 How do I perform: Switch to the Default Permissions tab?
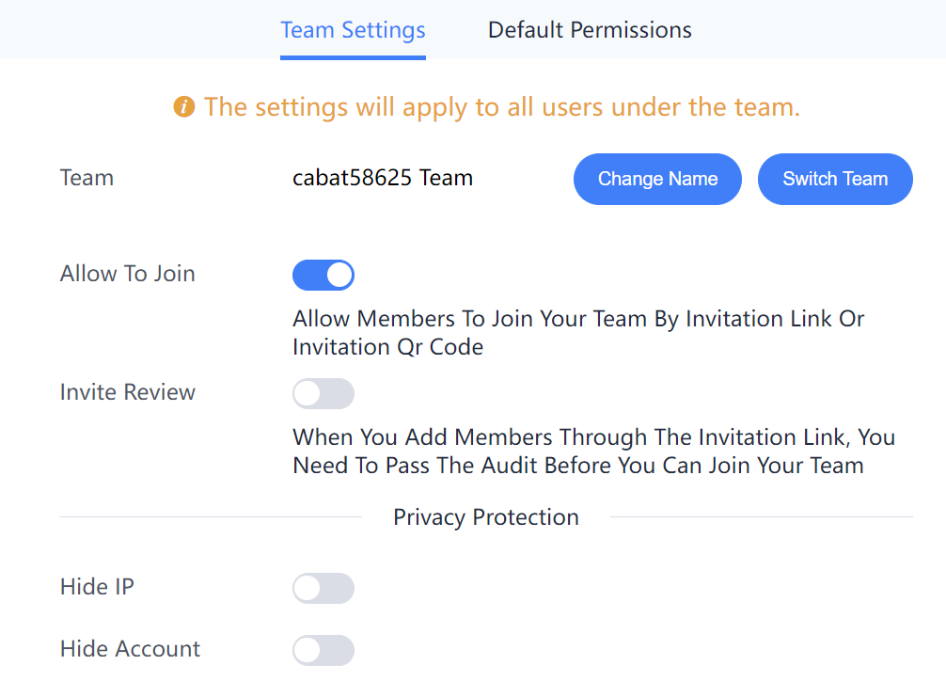590,29
